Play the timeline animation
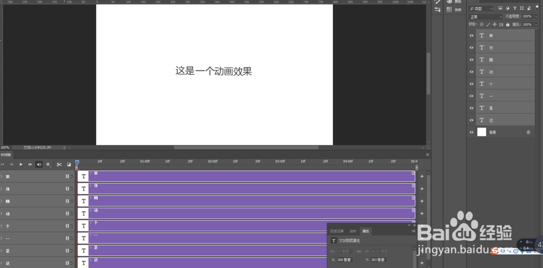 point(21,165)
